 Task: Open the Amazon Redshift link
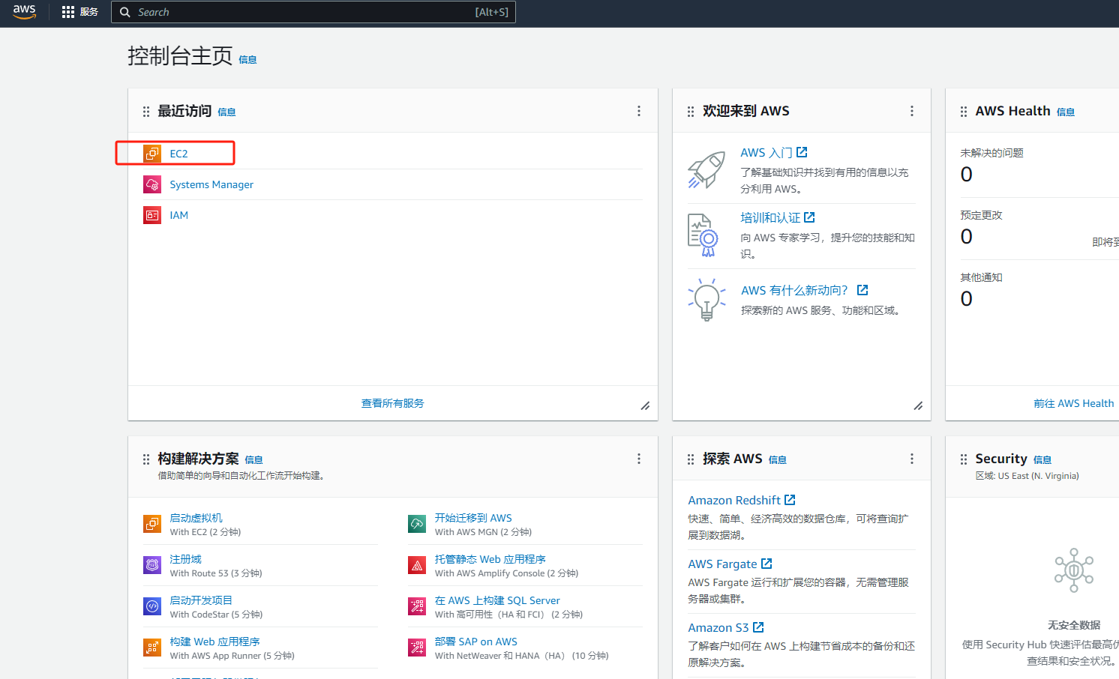742,500
